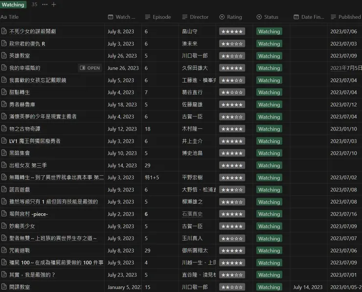Click page icon of 謊言遊戲
Image resolution: width=362 pixels, height=292 pixels.
[4, 189]
